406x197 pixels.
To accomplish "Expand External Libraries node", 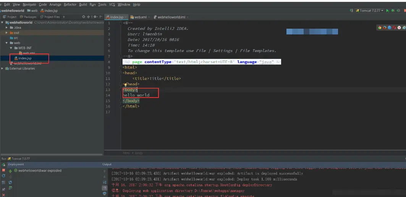I will (x=2, y=68).
